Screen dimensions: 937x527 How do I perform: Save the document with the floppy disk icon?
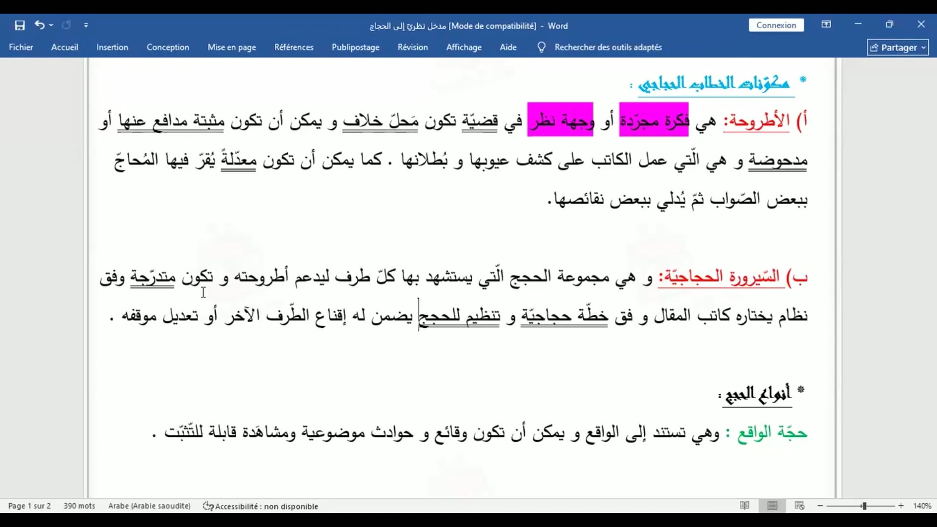click(20, 25)
